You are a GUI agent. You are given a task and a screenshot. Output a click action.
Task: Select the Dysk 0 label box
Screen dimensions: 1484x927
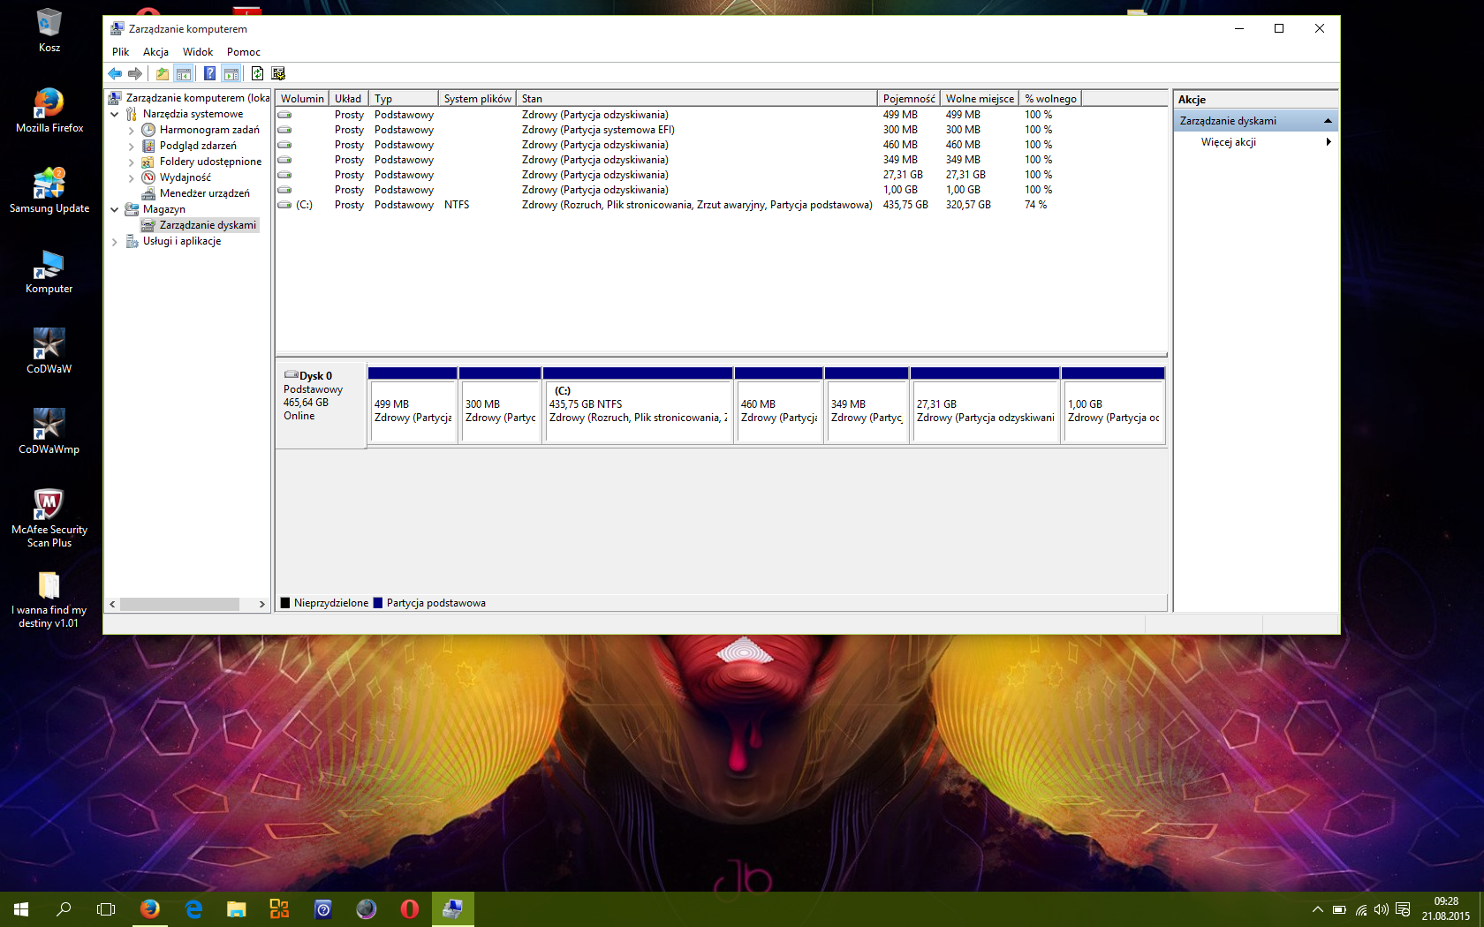click(322, 404)
